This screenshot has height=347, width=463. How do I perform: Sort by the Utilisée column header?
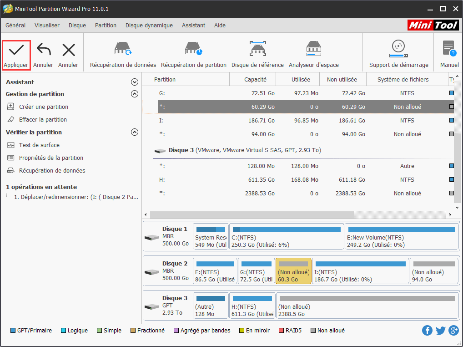coord(297,80)
